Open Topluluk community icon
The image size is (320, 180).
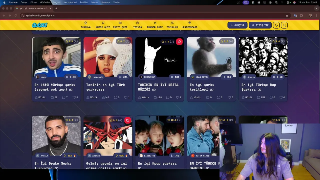pyautogui.click(x=172, y=23)
